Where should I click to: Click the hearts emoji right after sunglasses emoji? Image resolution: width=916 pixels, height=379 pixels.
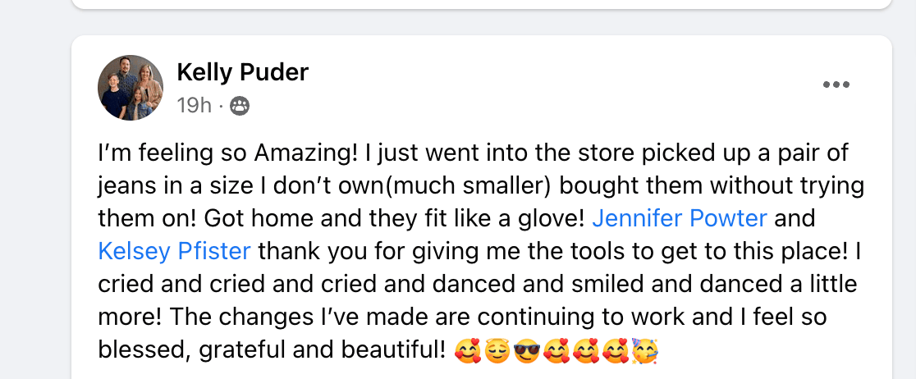[556, 352]
